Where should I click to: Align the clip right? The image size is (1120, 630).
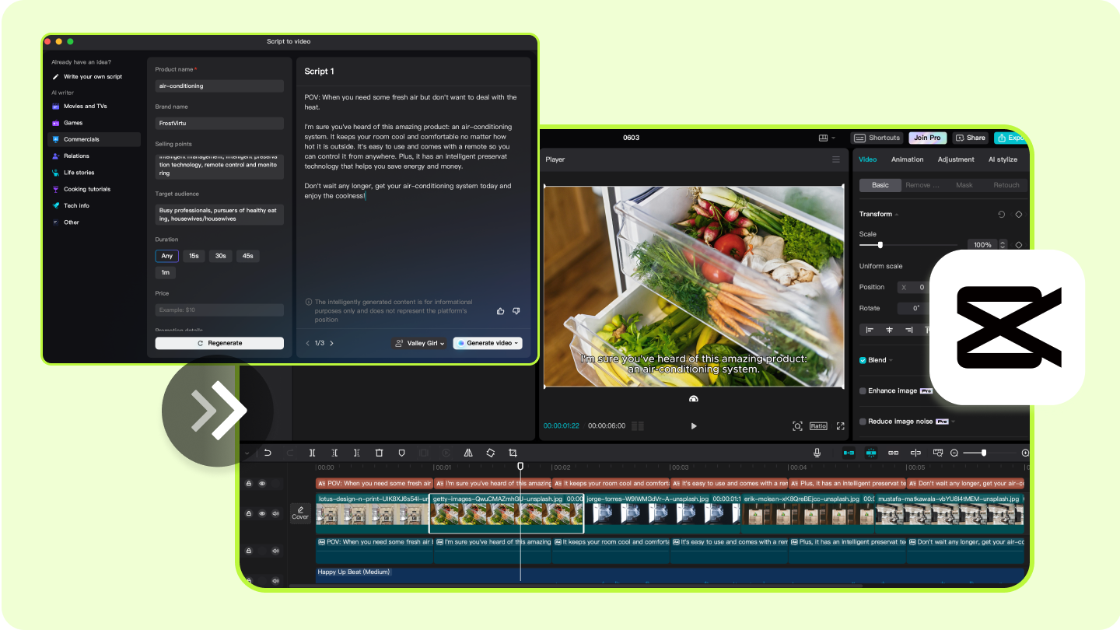[x=908, y=330]
